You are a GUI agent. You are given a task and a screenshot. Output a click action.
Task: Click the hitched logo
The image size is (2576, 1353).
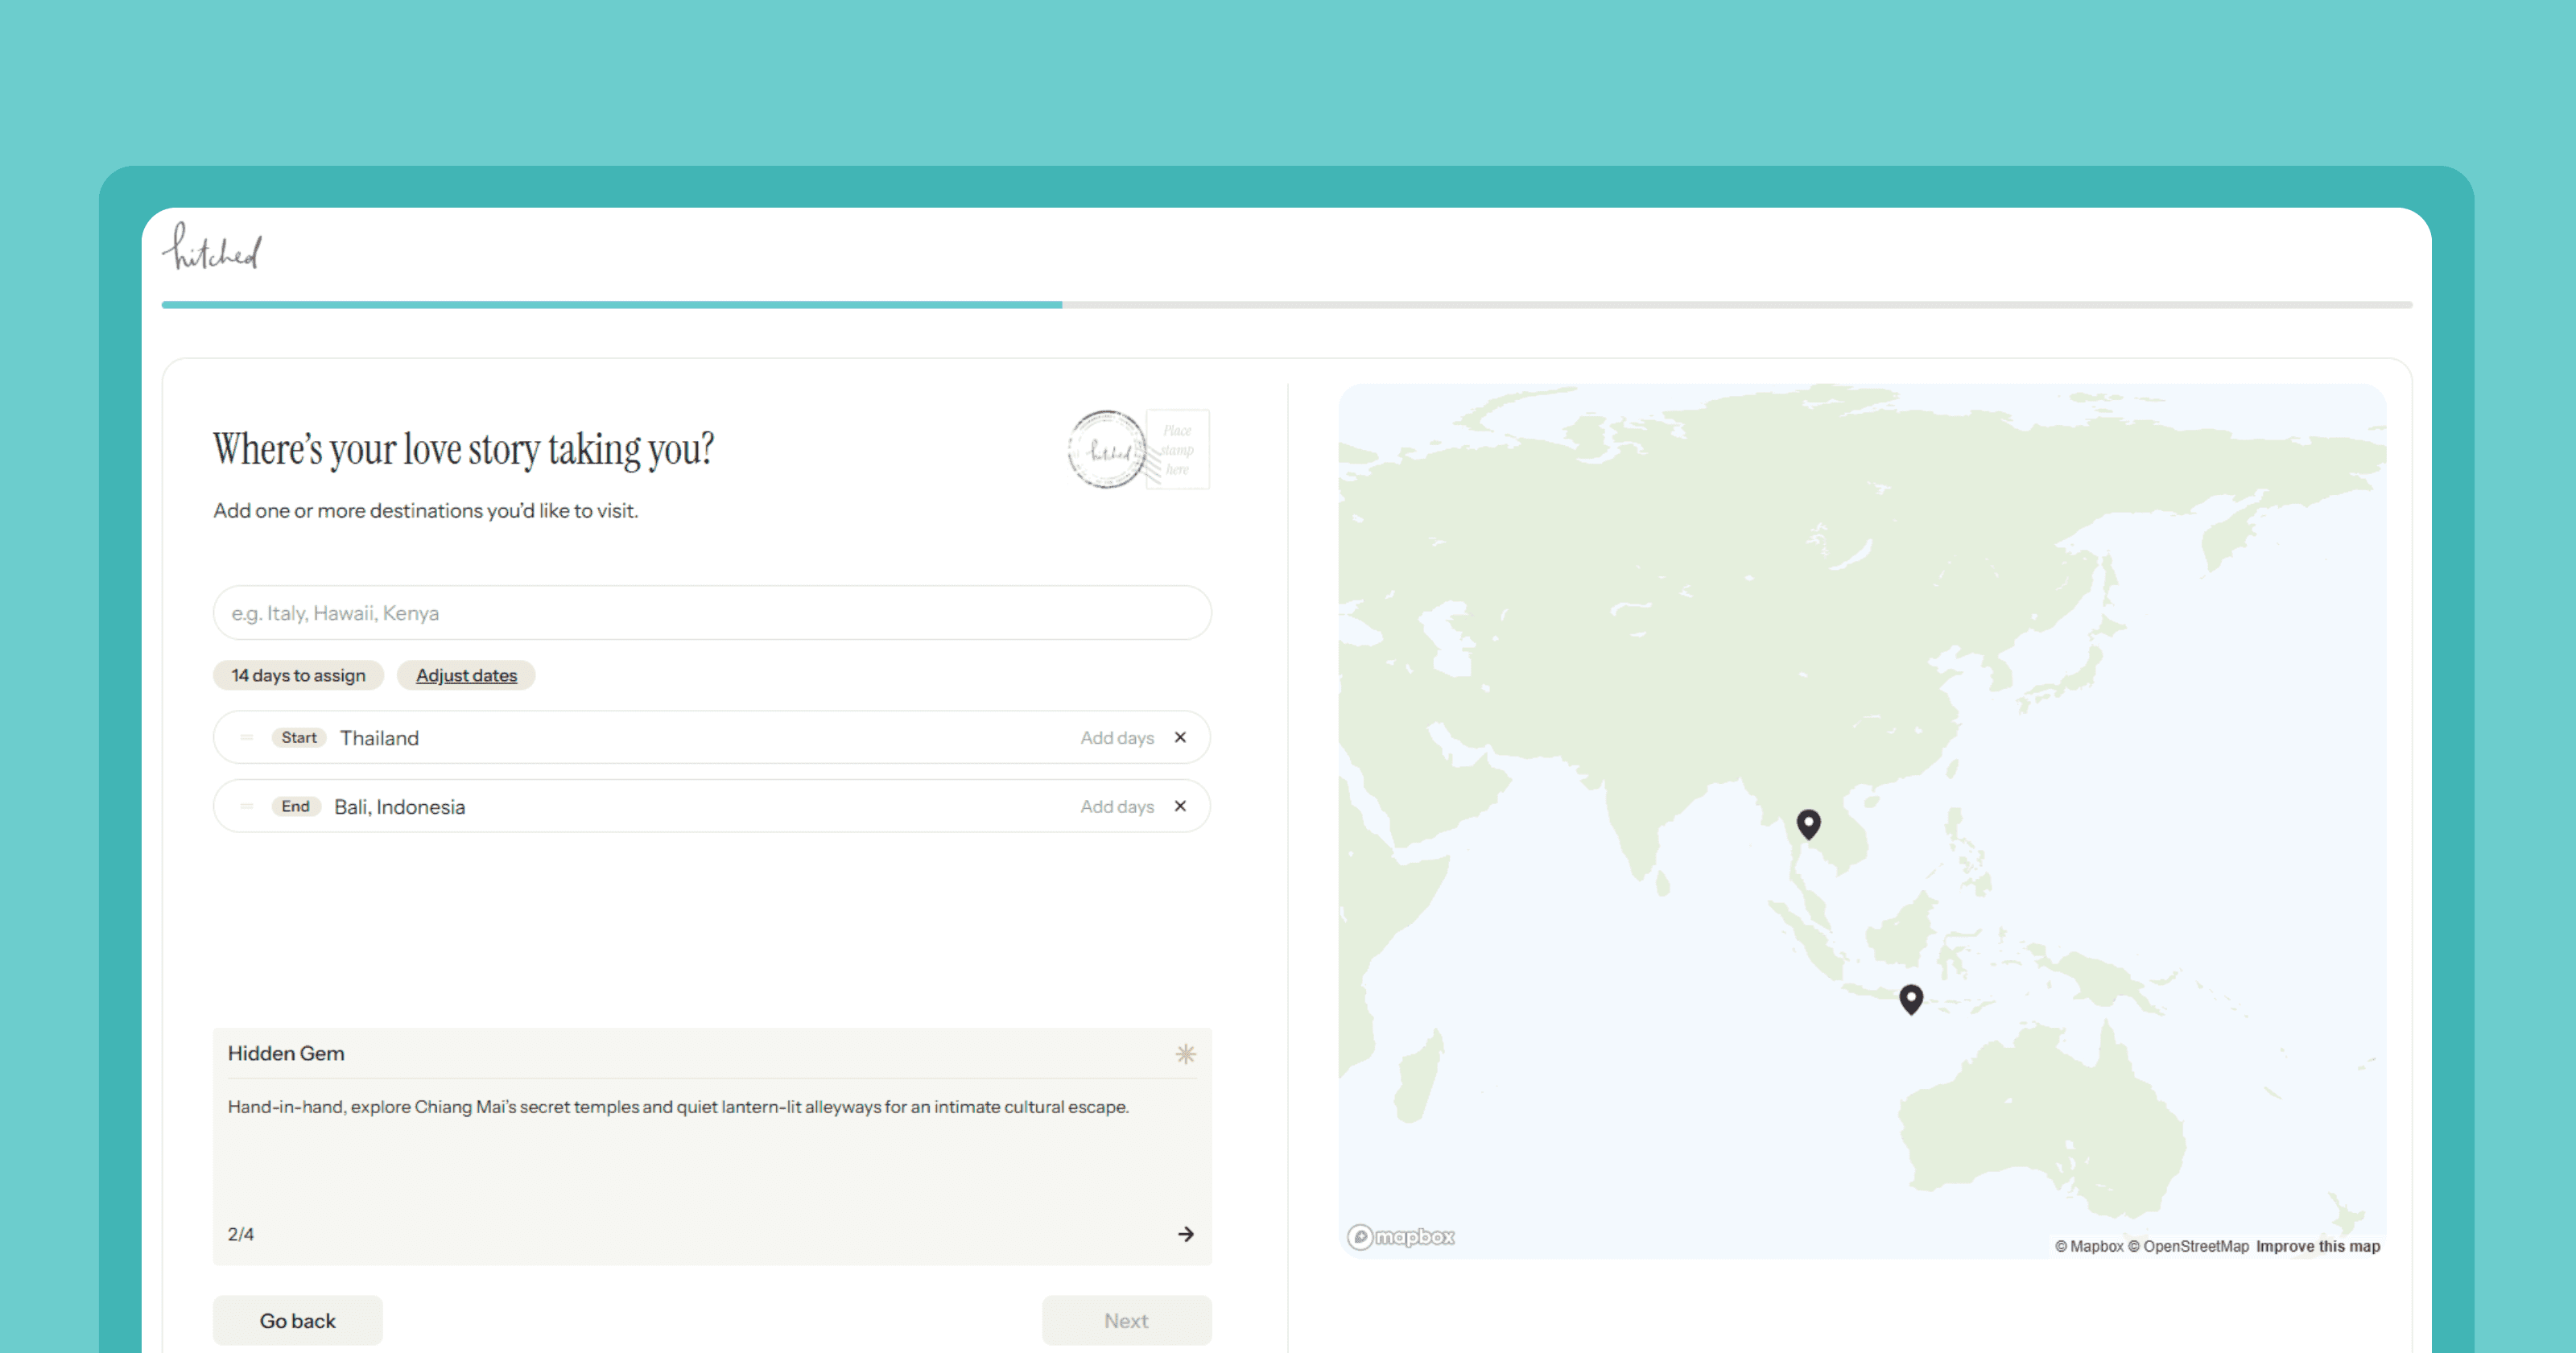point(212,248)
